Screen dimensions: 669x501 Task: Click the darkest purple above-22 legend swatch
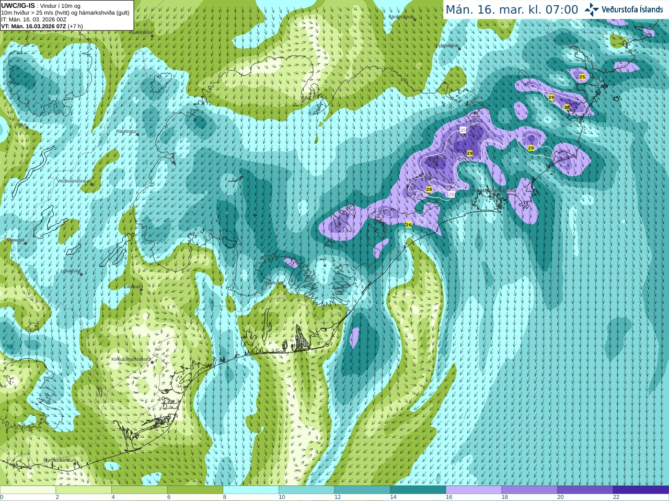641,490
